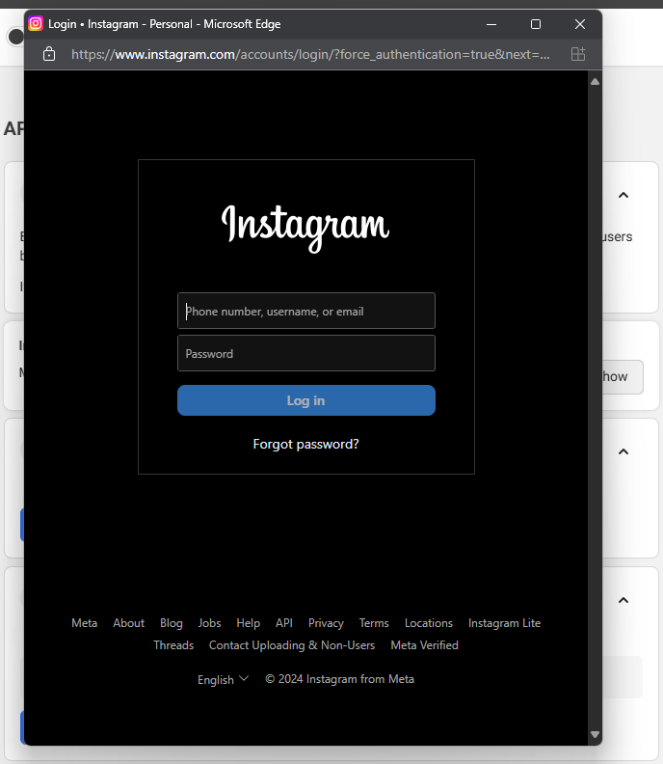Screen dimensions: 663x764
Task: Open the English language dropdown
Action: pos(223,679)
